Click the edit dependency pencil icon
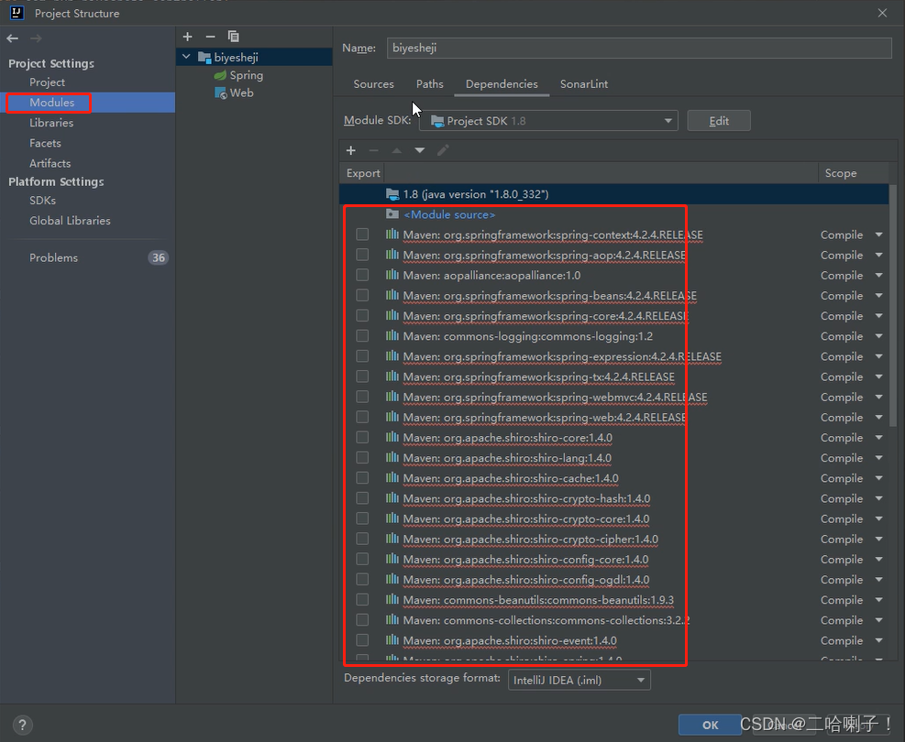905x742 pixels. click(x=443, y=150)
